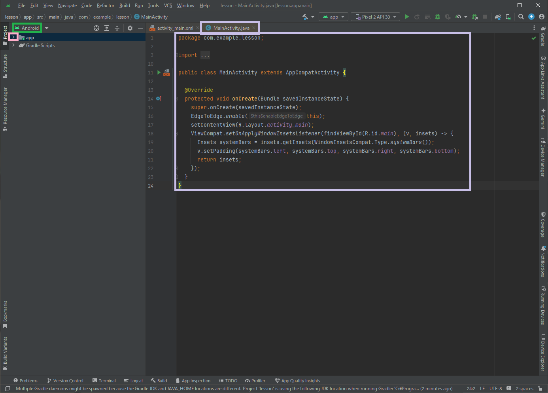Click the blue update arrow icon
Image resolution: width=548 pixels, height=393 pixels.
531,17
